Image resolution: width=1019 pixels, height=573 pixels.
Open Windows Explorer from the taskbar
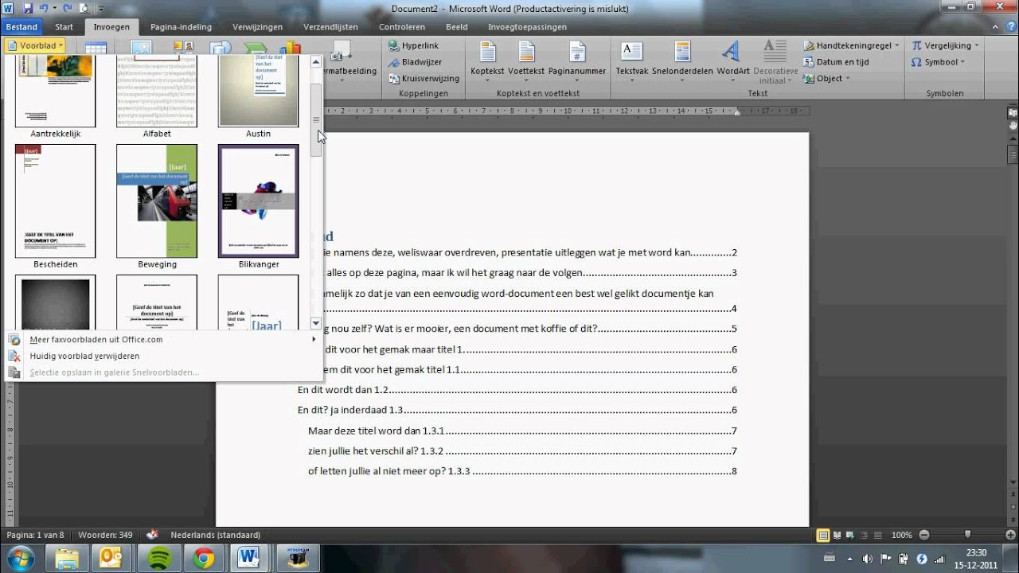click(68, 559)
